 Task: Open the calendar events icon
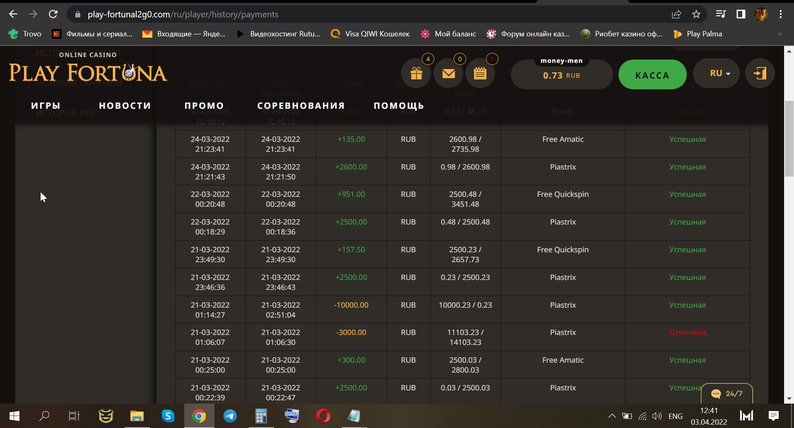480,74
